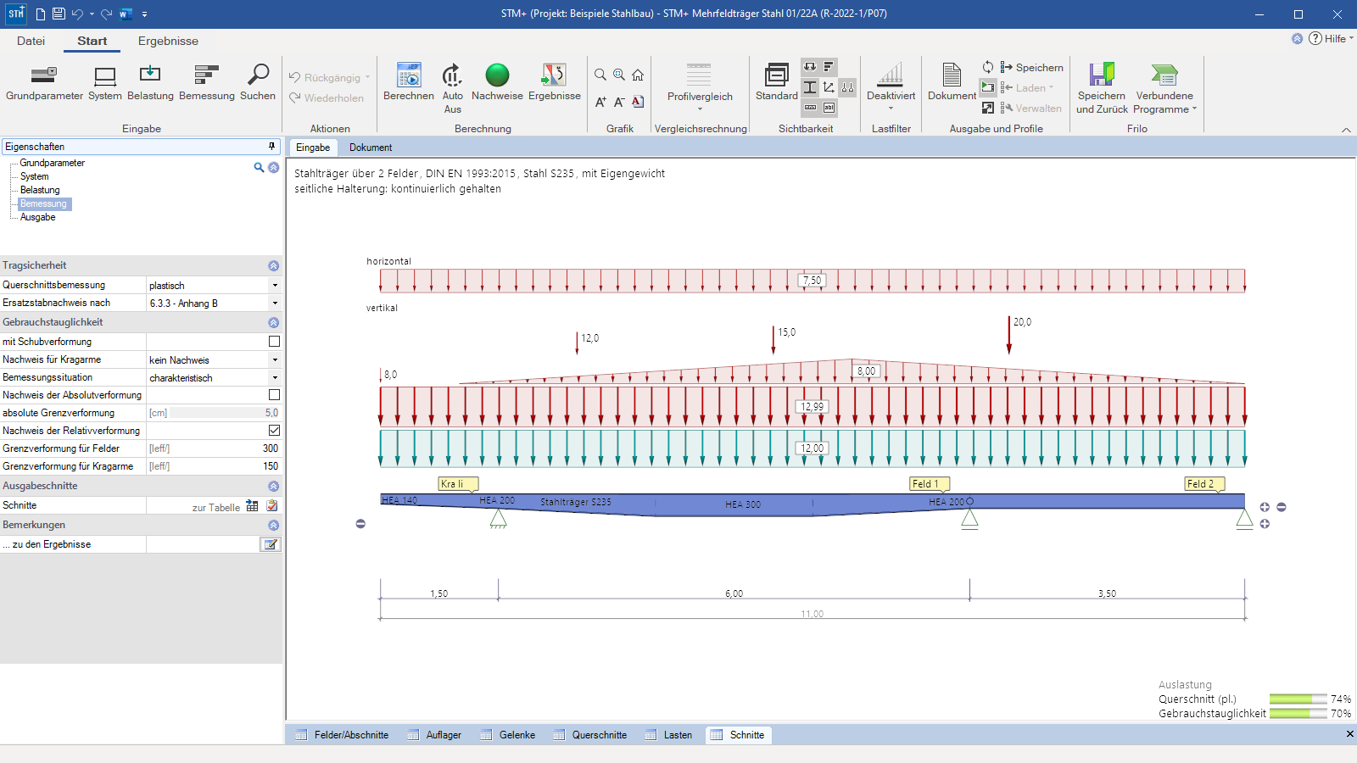The image size is (1357, 763).
Task: Open the Ergebnisse ribbon icon
Action: click(x=555, y=83)
